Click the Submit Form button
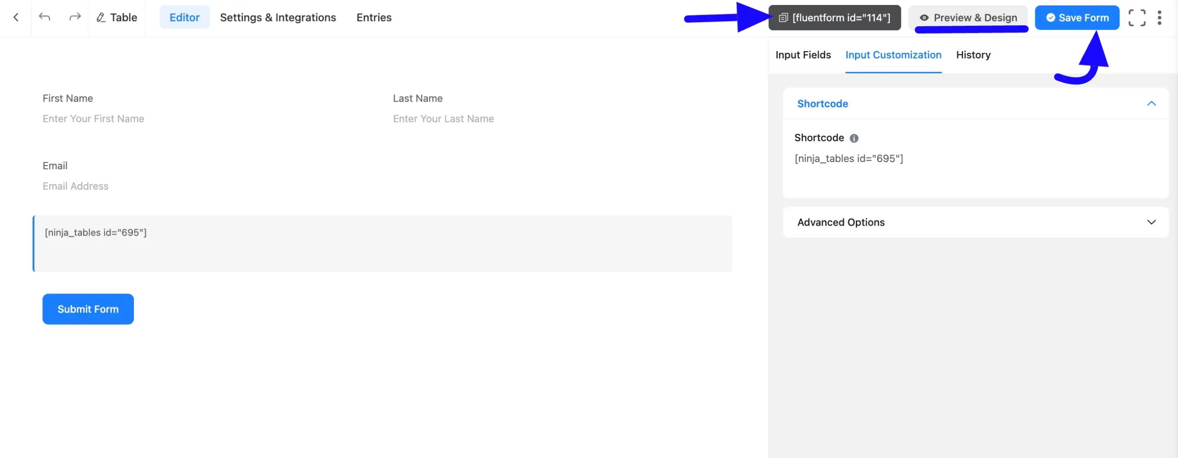 [88, 309]
